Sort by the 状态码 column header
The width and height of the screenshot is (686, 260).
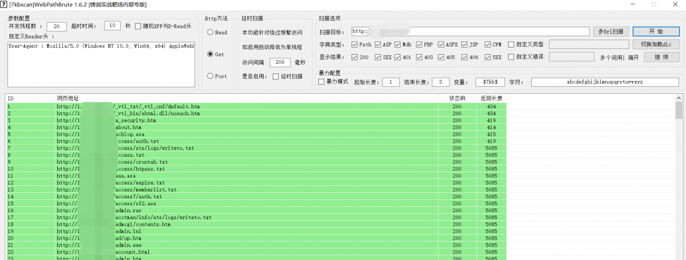[457, 99]
